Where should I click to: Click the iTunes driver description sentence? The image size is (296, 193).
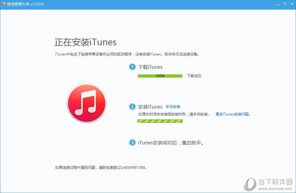click(127, 54)
